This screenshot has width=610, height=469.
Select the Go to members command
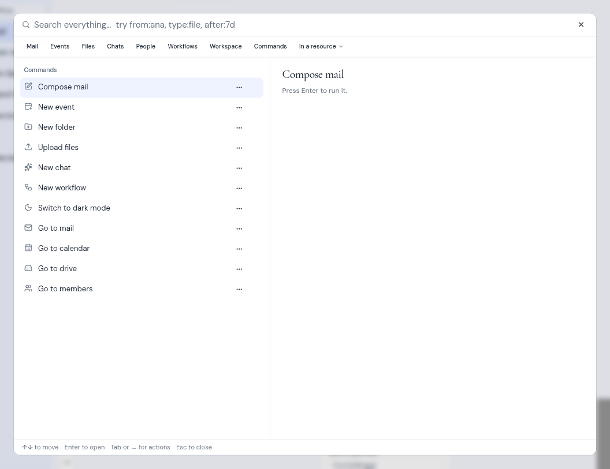[142, 289]
